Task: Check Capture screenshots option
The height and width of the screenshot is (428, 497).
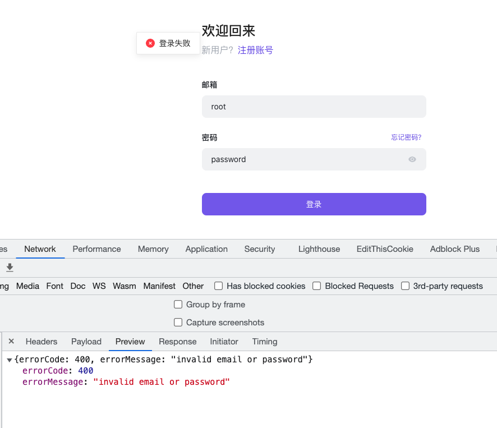Action: 178,323
